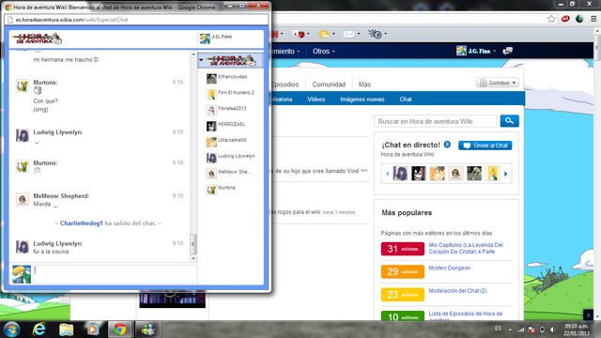Click Ludwig Llywelyn avatar beside 'fui a la cocina'

tap(23, 247)
